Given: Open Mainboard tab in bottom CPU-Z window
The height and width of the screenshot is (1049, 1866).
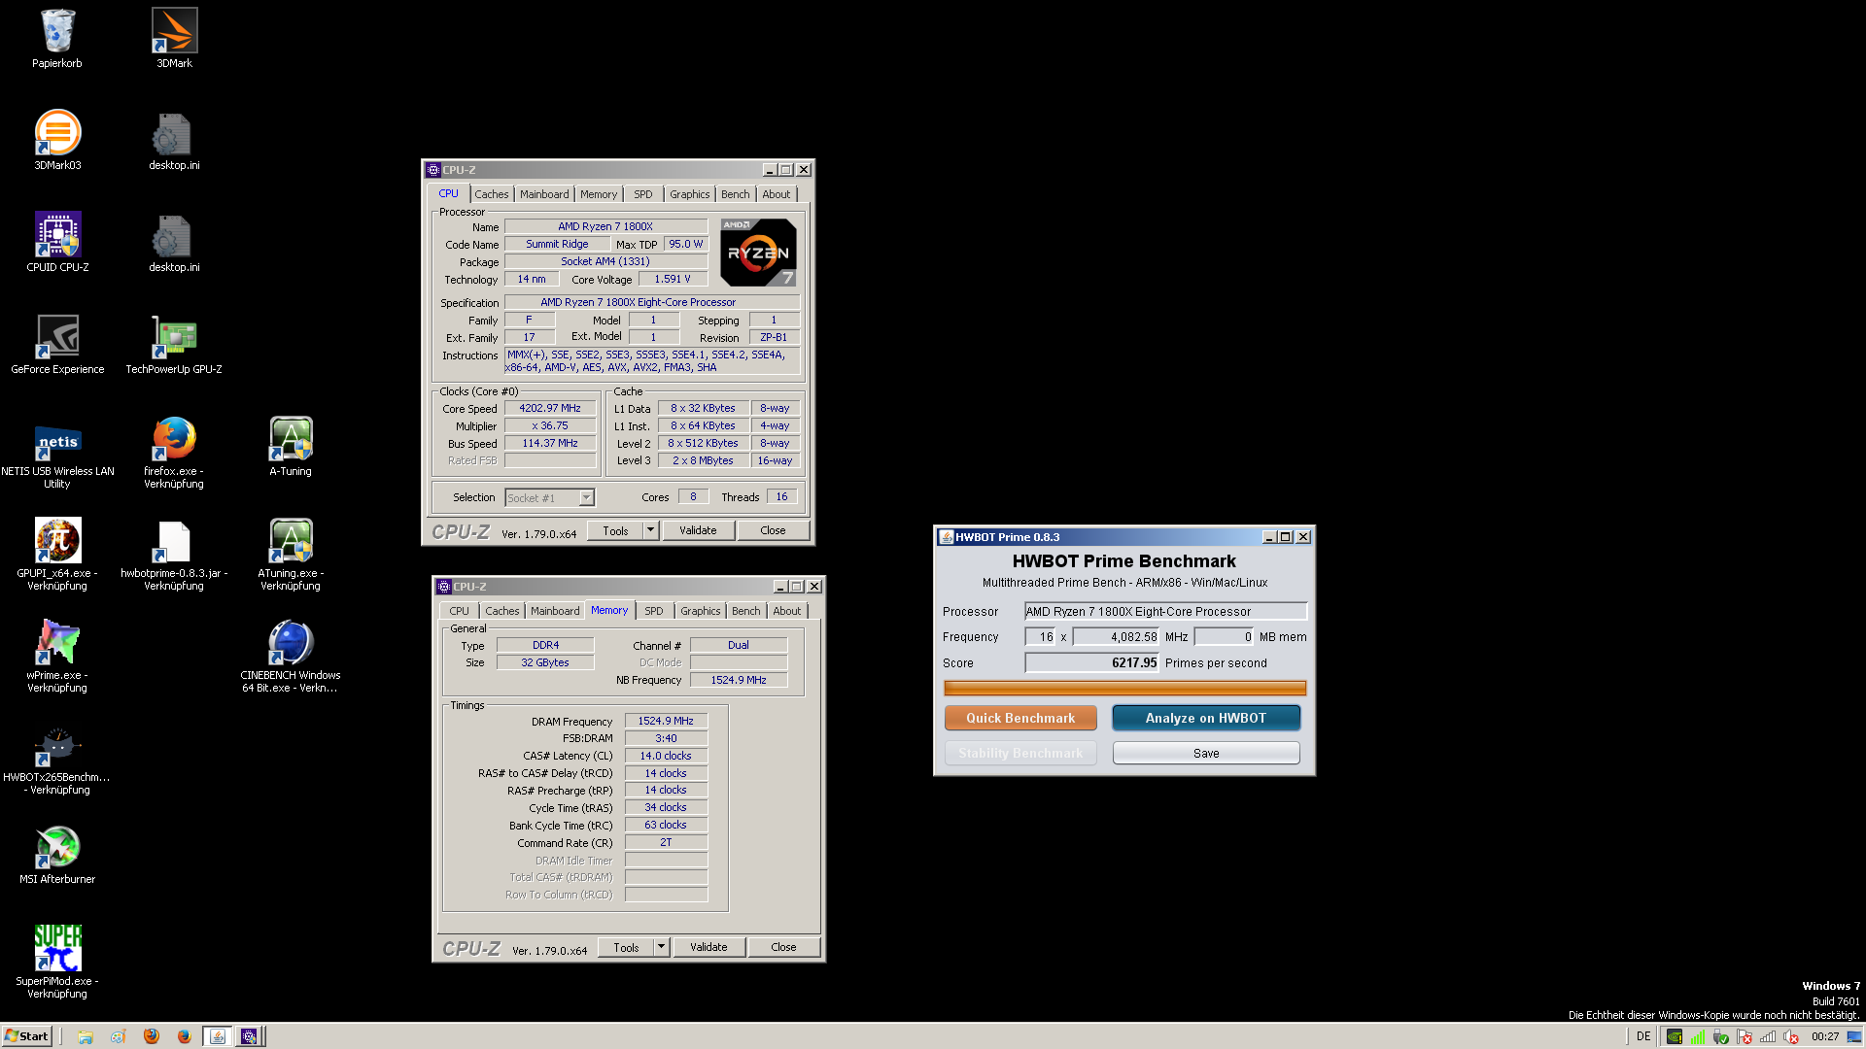Looking at the screenshot, I should click(555, 611).
